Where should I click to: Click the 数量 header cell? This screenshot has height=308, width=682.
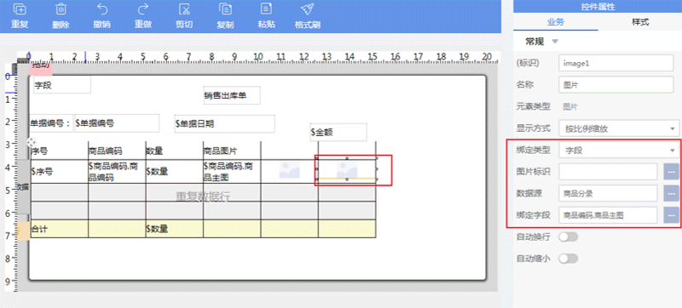(175, 151)
